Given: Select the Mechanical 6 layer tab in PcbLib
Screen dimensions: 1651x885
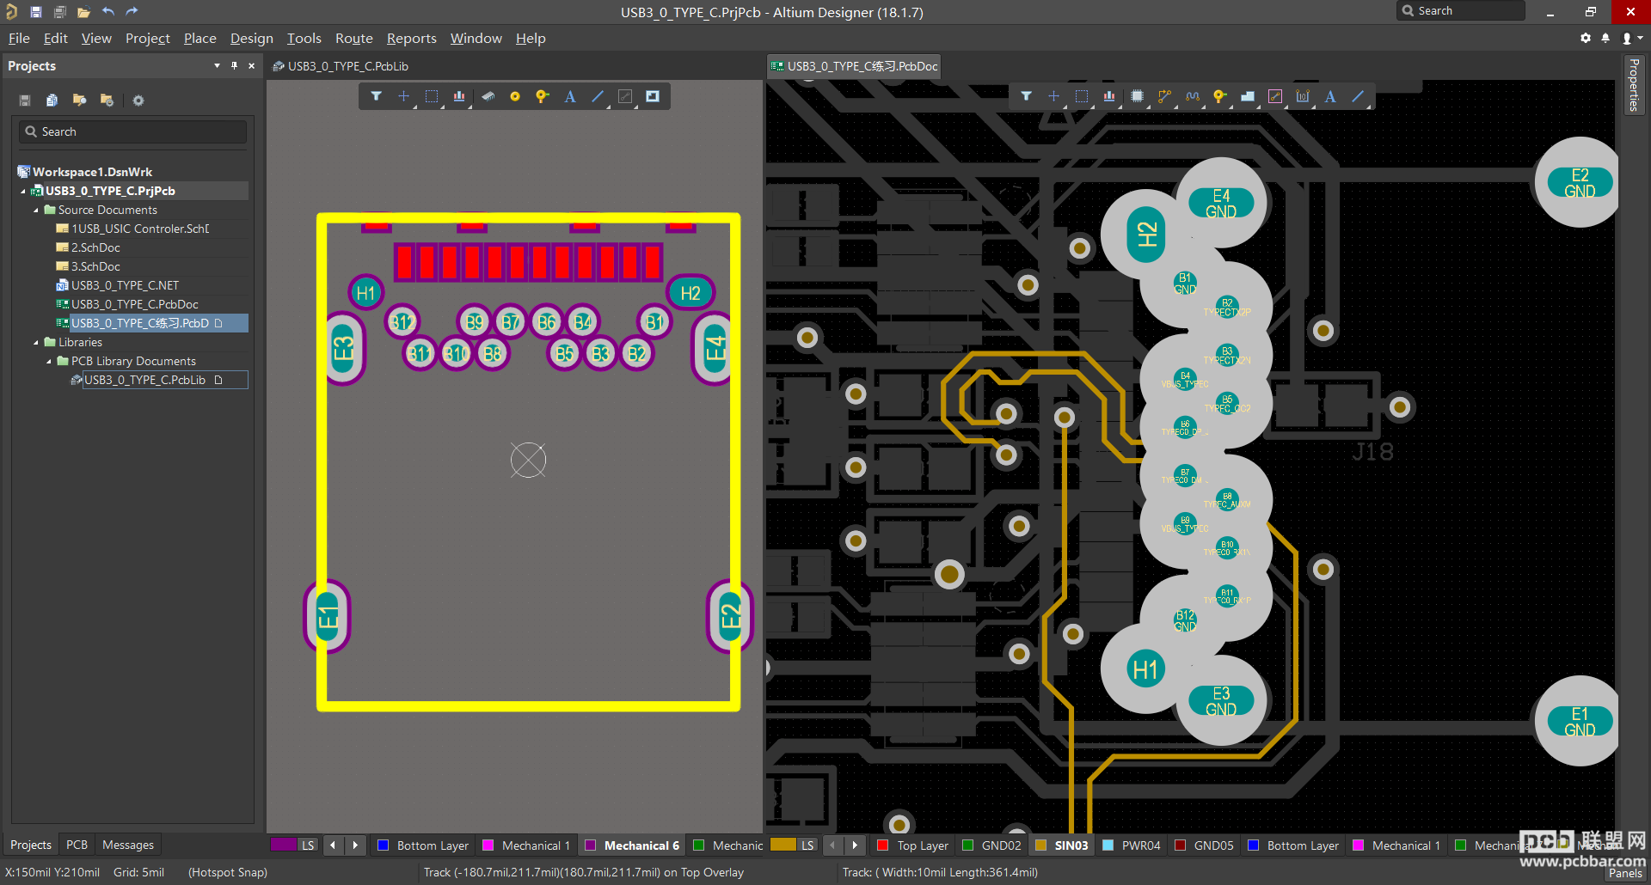Looking at the screenshot, I should [633, 845].
